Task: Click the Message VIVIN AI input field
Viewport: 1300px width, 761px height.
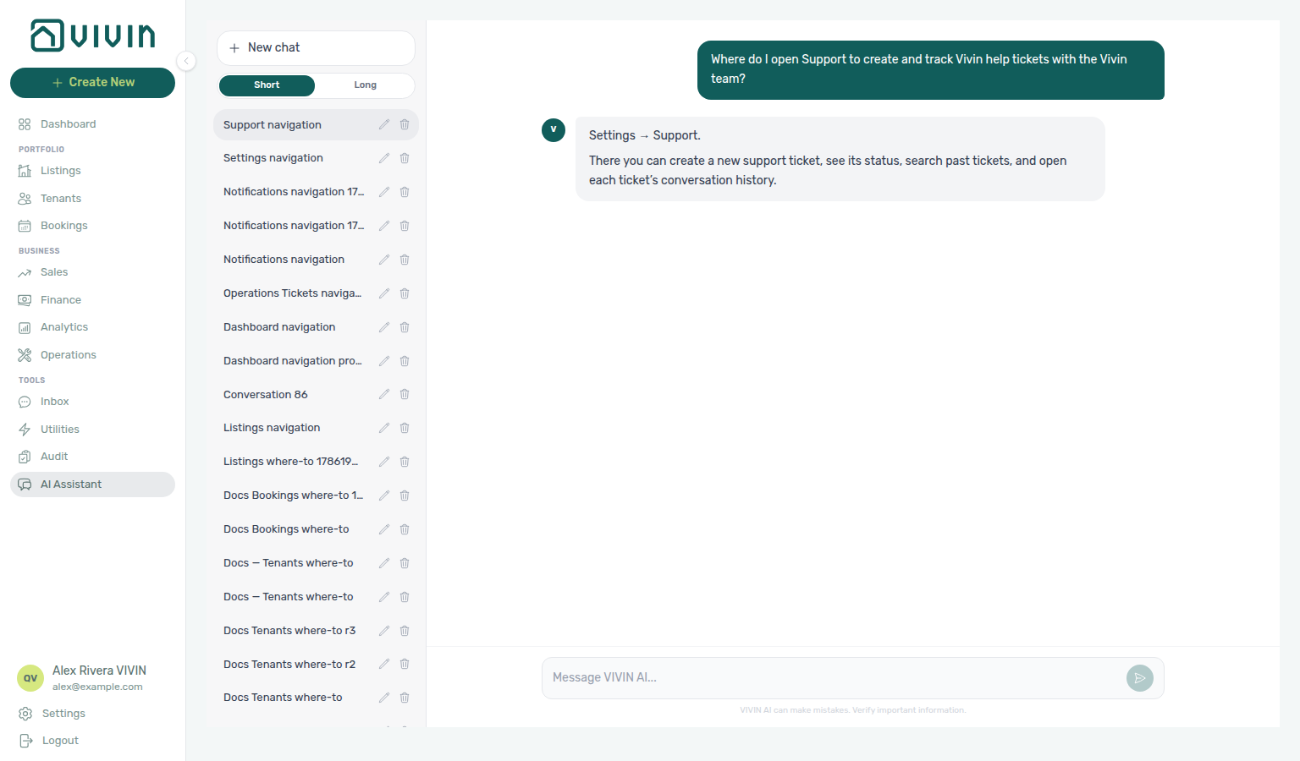Action: [834, 678]
